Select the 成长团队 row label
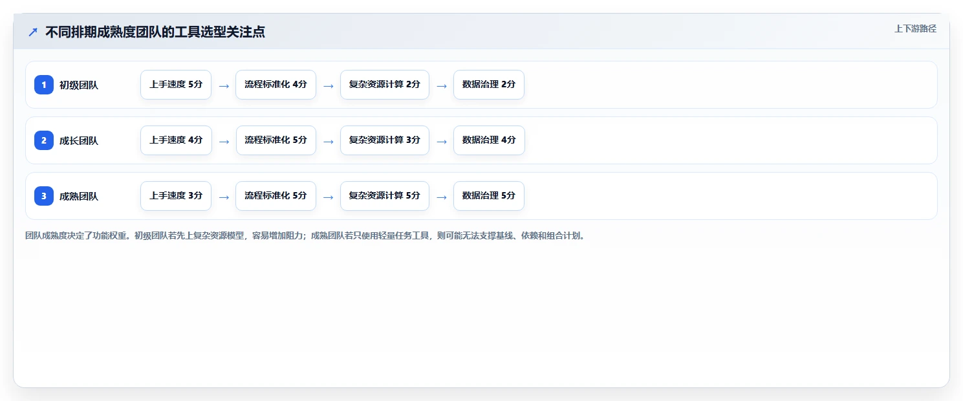Viewport: 963px width, 401px height. tap(79, 140)
